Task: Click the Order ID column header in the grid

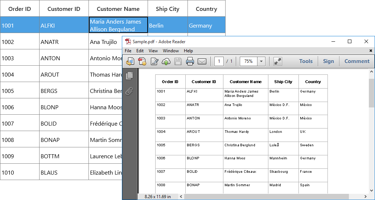Action: (x=20, y=9)
